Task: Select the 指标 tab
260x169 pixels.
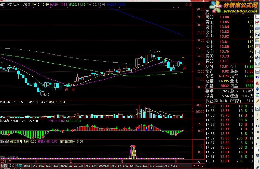Action: [x=4, y=165]
